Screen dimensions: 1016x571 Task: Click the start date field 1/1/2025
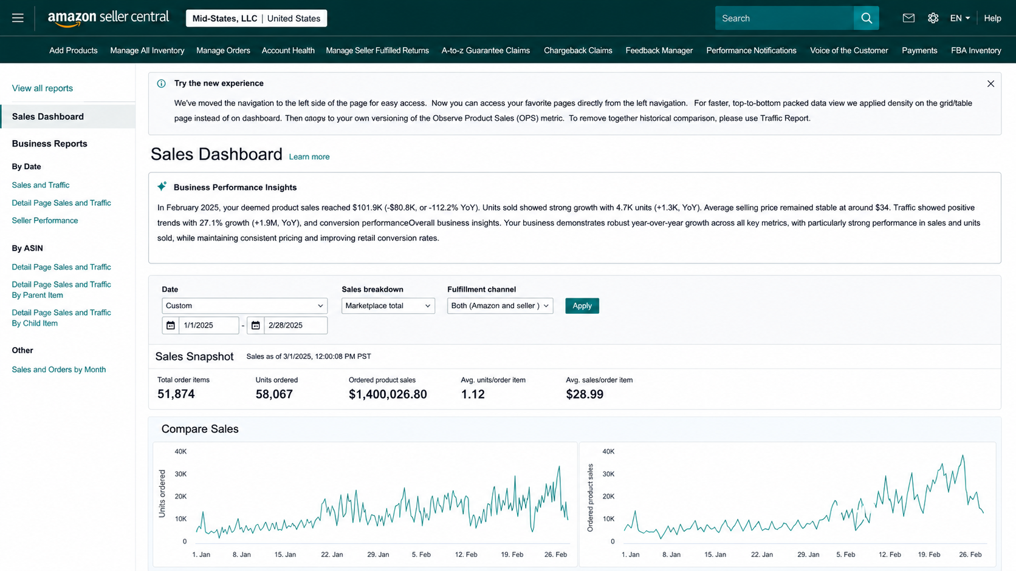(209, 325)
